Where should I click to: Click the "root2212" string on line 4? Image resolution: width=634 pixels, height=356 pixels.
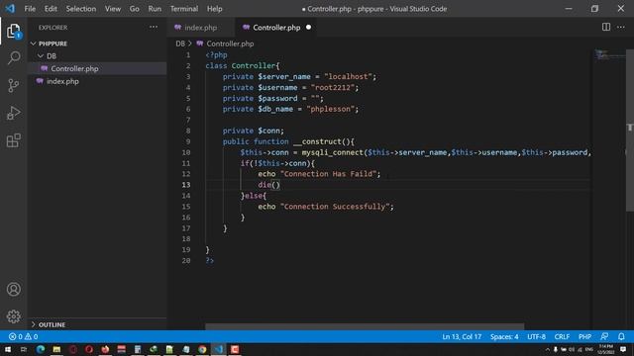(x=333, y=87)
